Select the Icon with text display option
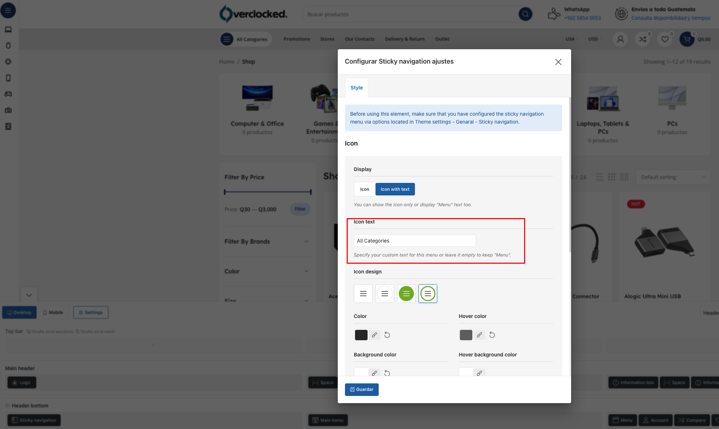719x429 pixels. click(x=395, y=189)
